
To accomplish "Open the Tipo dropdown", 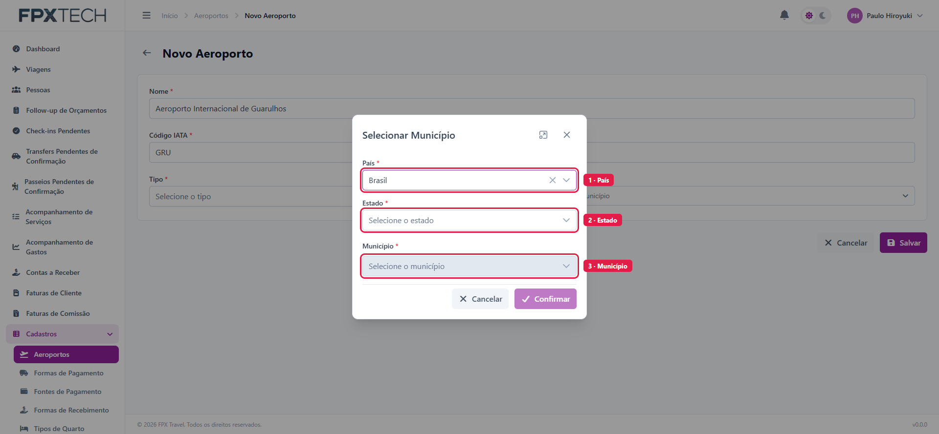I will coord(250,196).
